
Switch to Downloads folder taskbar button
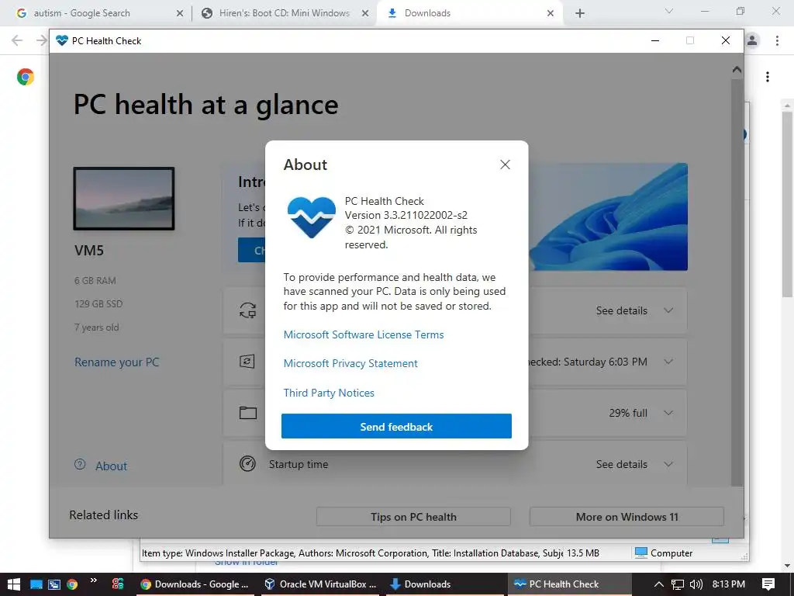click(446, 584)
